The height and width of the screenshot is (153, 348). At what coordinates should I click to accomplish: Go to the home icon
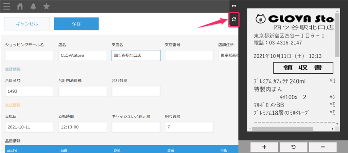coord(20,6)
